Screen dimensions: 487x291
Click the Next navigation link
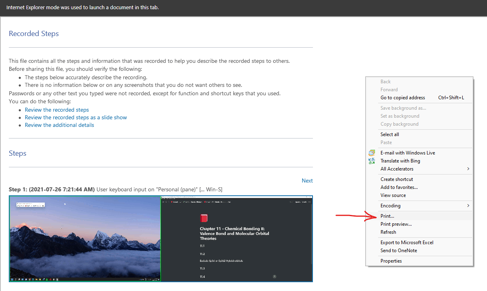(x=307, y=180)
